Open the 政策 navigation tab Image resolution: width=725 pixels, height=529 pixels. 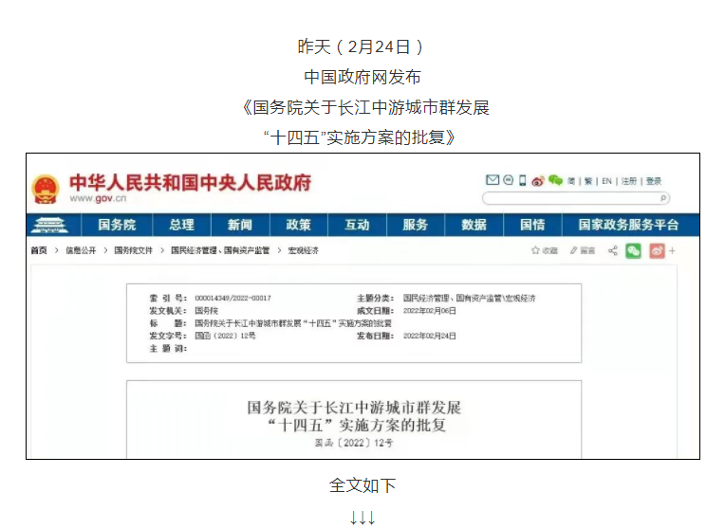click(x=298, y=225)
